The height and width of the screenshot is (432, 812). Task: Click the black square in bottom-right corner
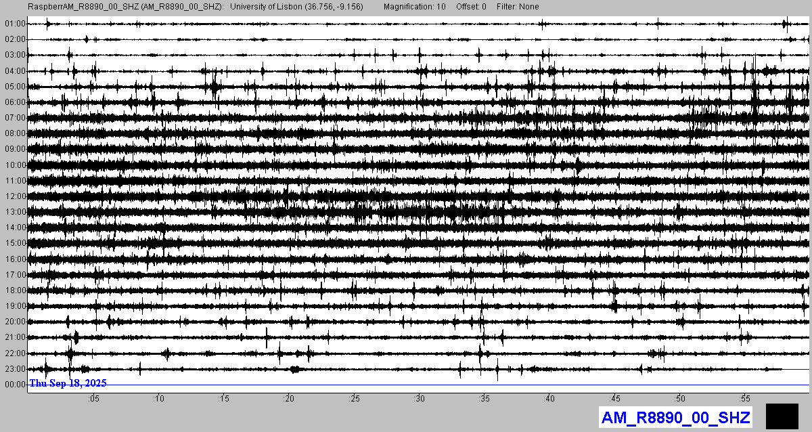pos(782,416)
